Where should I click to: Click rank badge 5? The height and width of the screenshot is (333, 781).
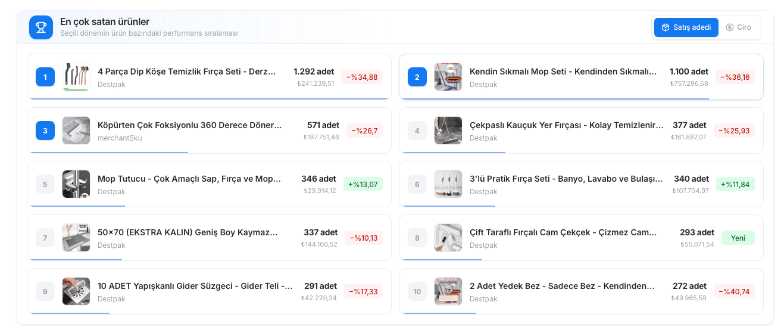(x=45, y=184)
